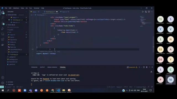Add a new terminal with plus icon
This screenshot has width=177, height=99.
[x=139, y=67]
